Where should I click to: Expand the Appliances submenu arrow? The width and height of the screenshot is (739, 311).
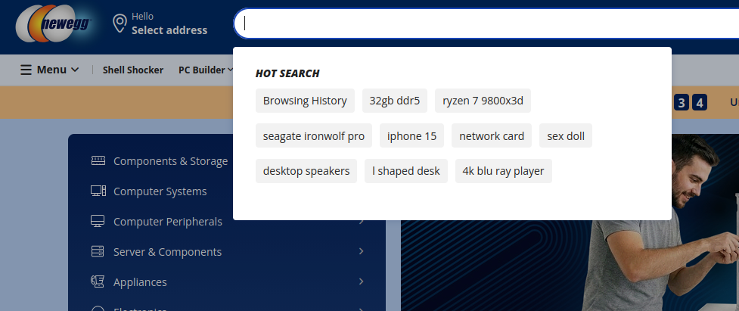(x=361, y=281)
